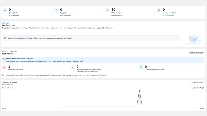This screenshot has width=207, height=116.
Task: Click the 'Value at stake' label
Action: pyautogui.click(x=117, y=13)
